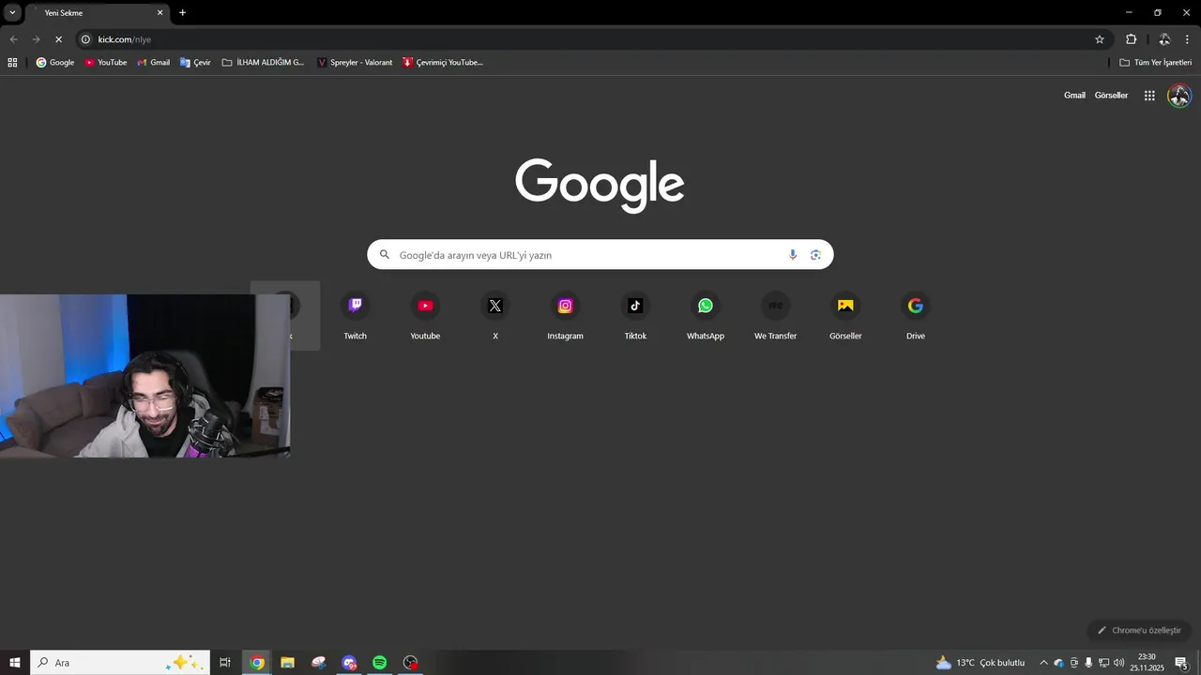1201x675 pixels.
Task: Open OBS Studio from the taskbar
Action: [x=410, y=663]
